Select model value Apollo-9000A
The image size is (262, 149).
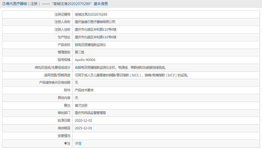click(85, 60)
